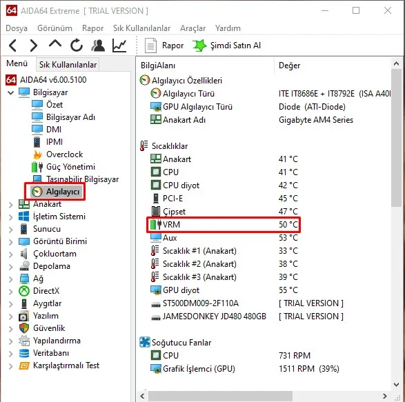This screenshot has width=405, height=402.
Task: Collapse the Bilgisayar tree node
Action: tap(10, 92)
